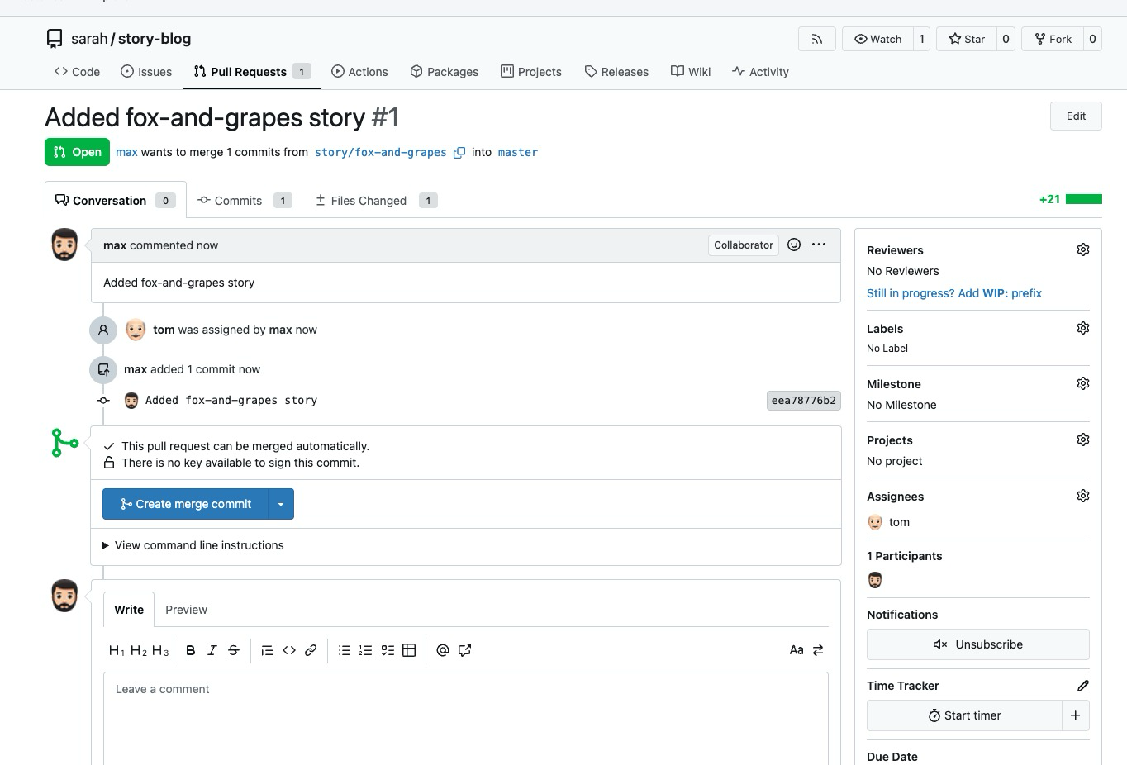
Task: Click the bold formatting icon
Action: tap(190, 650)
